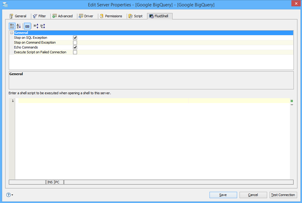This screenshot has width=302, height=203.
Task: Switch to the Advanced tab
Action: pyautogui.click(x=63, y=16)
